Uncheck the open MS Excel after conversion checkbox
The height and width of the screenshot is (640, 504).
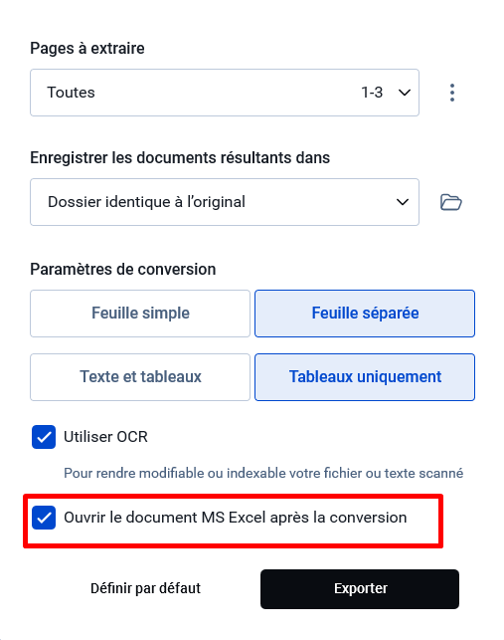44,518
